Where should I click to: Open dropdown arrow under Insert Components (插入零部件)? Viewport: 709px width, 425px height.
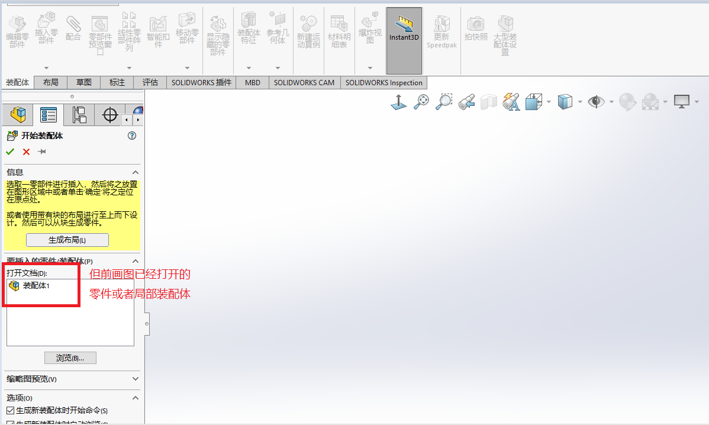(x=46, y=68)
